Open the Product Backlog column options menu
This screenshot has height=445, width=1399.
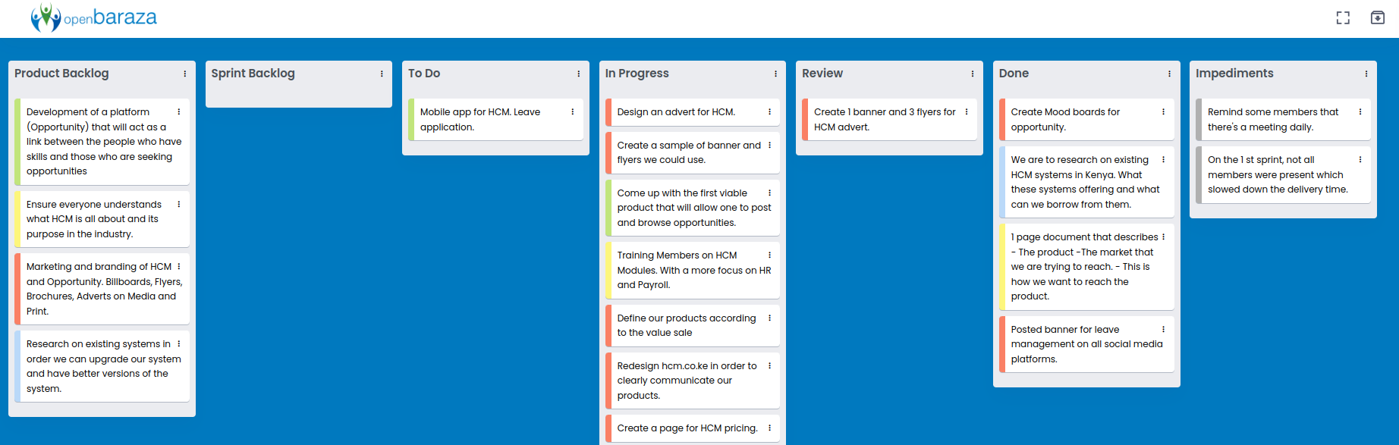pyautogui.click(x=184, y=74)
